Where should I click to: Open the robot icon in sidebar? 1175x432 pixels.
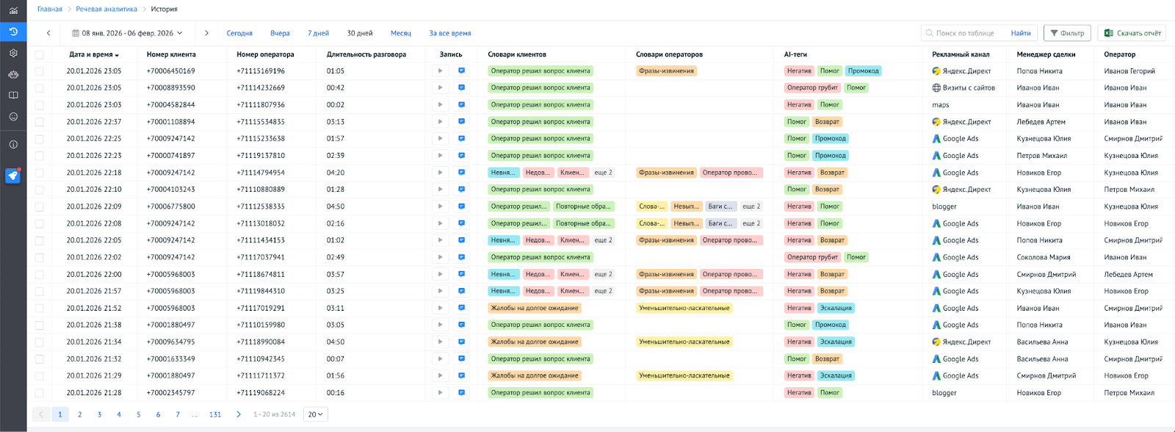[x=13, y=74]
